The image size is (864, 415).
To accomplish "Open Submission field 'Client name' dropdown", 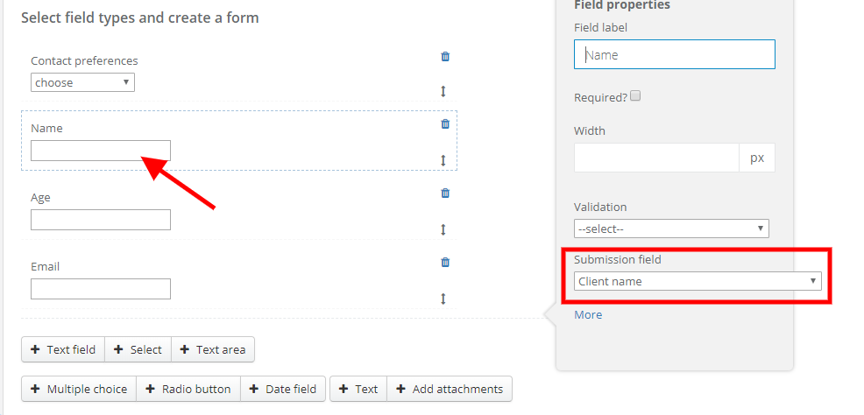I will pos(698,281).
